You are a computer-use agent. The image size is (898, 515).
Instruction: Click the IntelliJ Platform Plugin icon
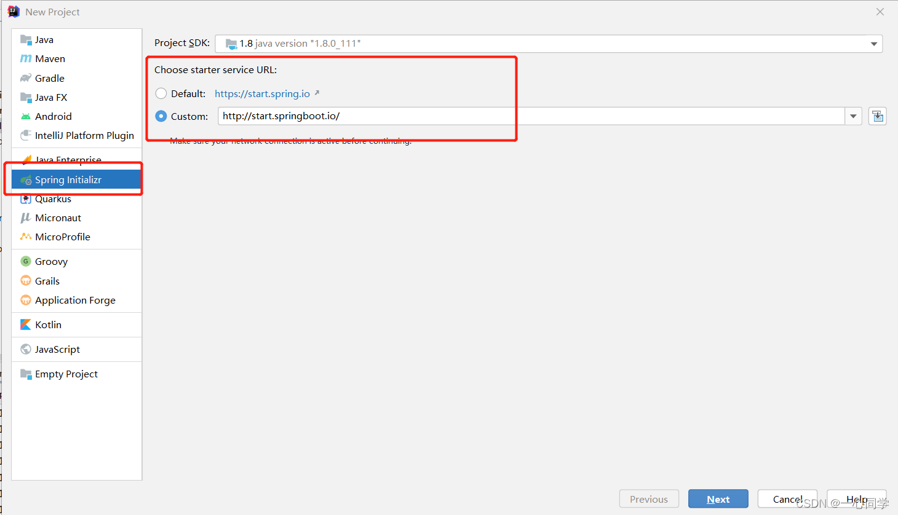pyautogui.click(x=26, y=135)
